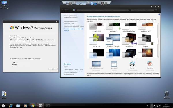Apply the Dead Space theme
The height and width of the screenshot is (108, 173).
[x=129, y=40]
